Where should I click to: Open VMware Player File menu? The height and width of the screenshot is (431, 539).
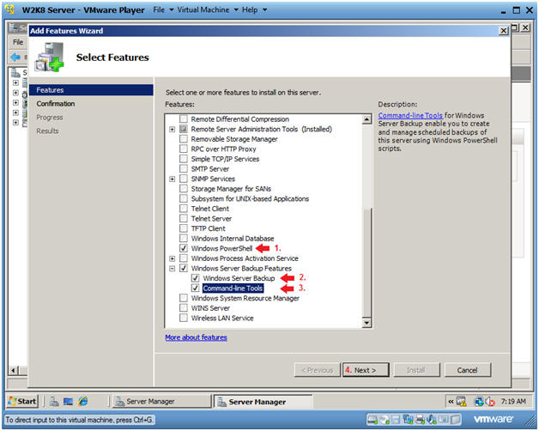click(163, 9)
